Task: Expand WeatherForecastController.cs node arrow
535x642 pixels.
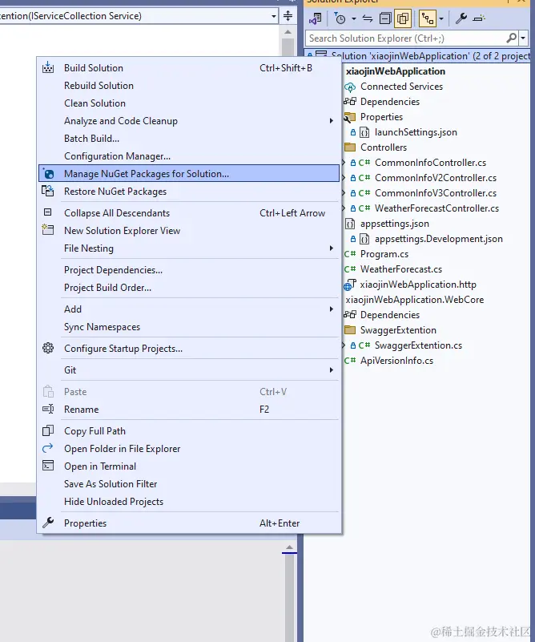Action: click(x=344, y=208)
